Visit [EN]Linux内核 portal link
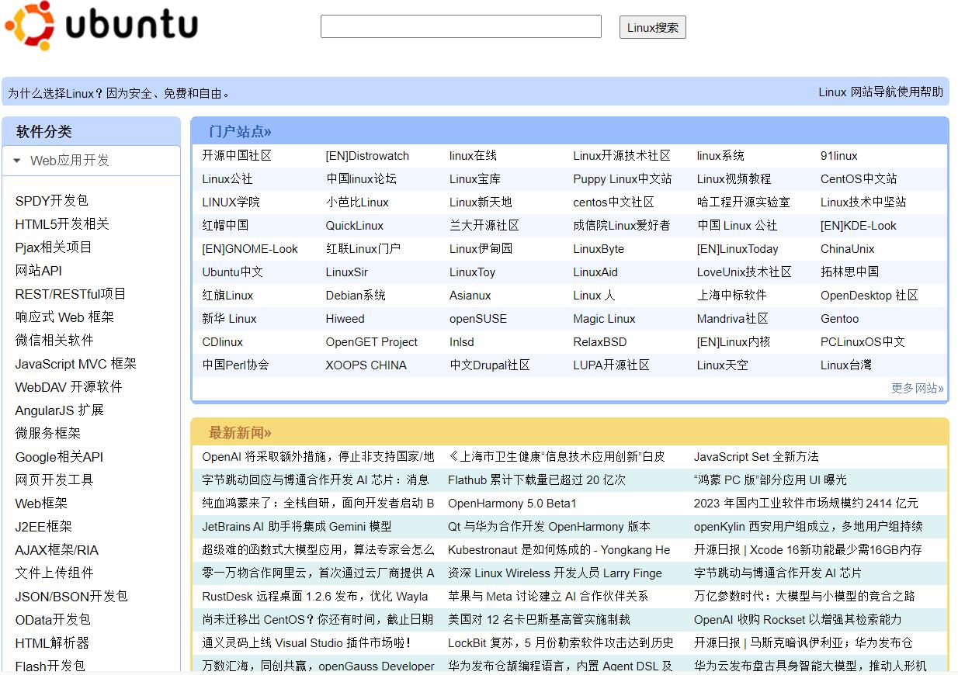Screen dimensions: 958x675 click(734, 342)
